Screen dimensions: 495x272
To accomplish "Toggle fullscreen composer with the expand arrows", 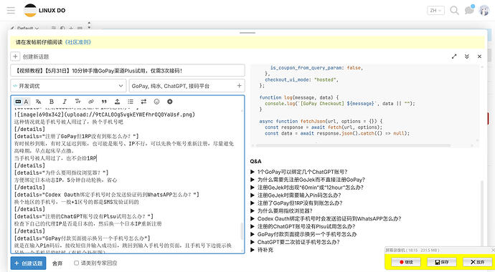I will coord(454,57).
